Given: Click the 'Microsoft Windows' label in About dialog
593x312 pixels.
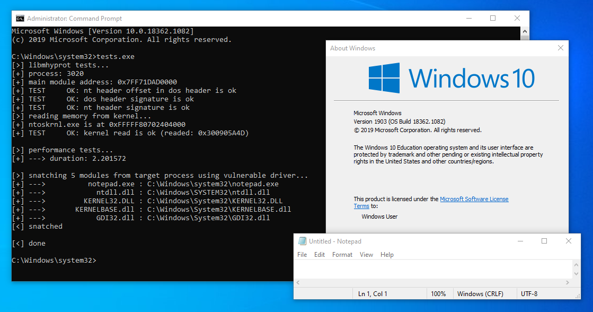Looking at the screenshot, I should 377,113.
